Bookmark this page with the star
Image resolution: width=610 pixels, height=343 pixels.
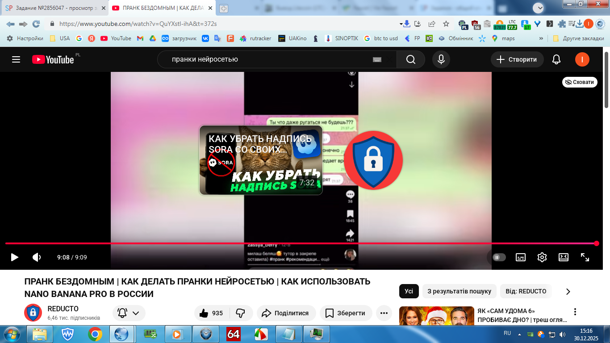(x=446, y=24)
